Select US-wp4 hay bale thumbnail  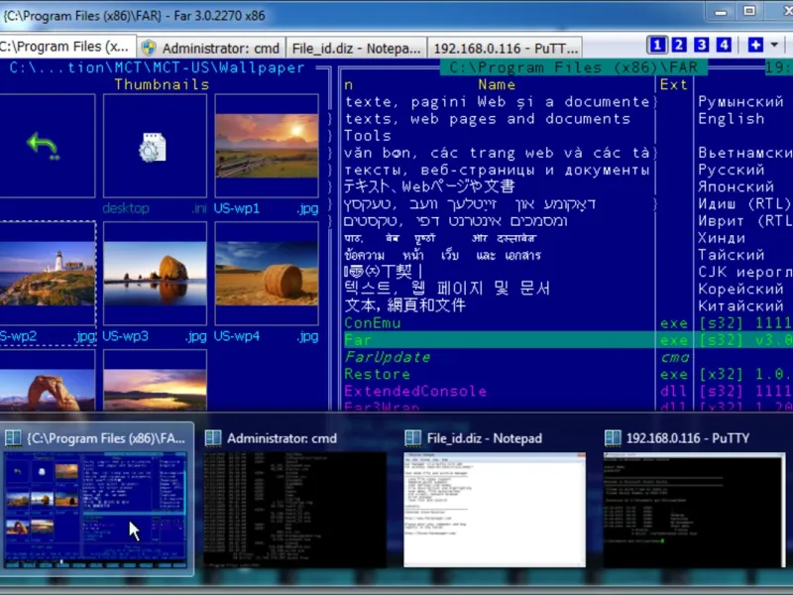267,274
